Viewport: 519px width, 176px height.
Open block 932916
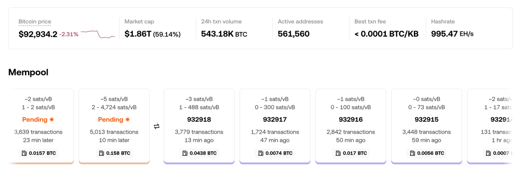(351, 126)
